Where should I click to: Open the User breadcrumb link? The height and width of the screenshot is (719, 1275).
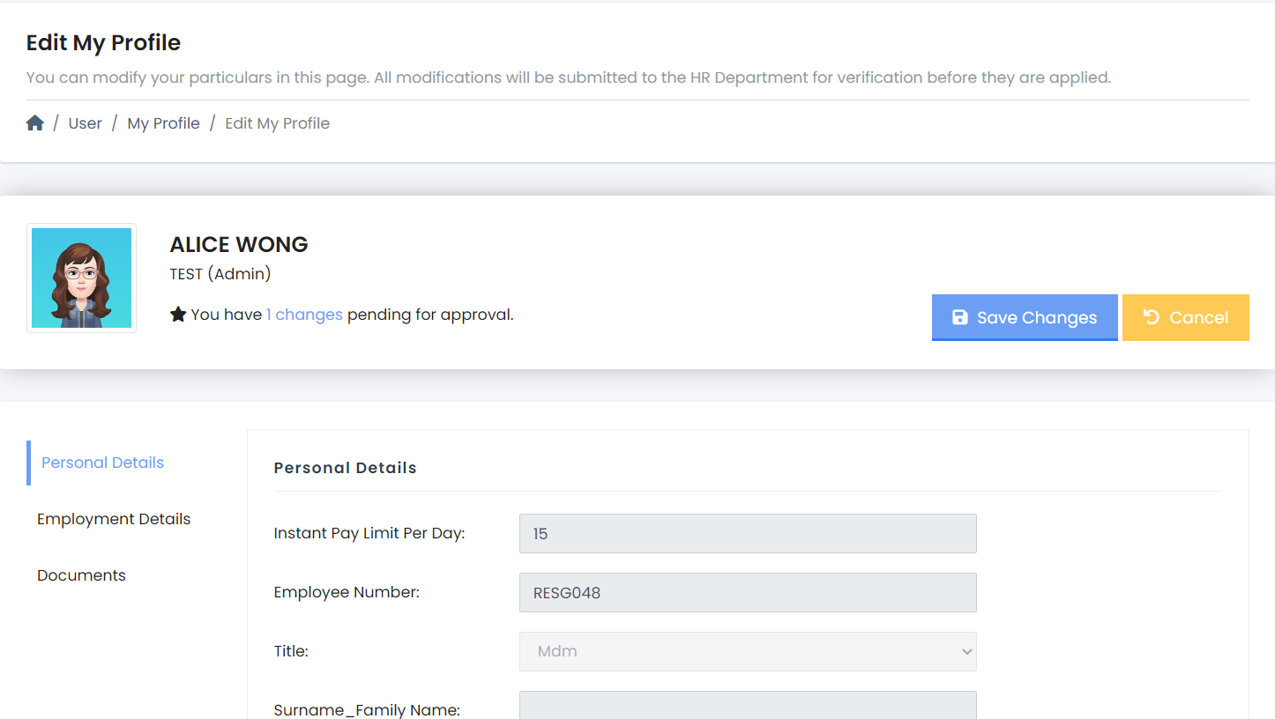(85, 123)
